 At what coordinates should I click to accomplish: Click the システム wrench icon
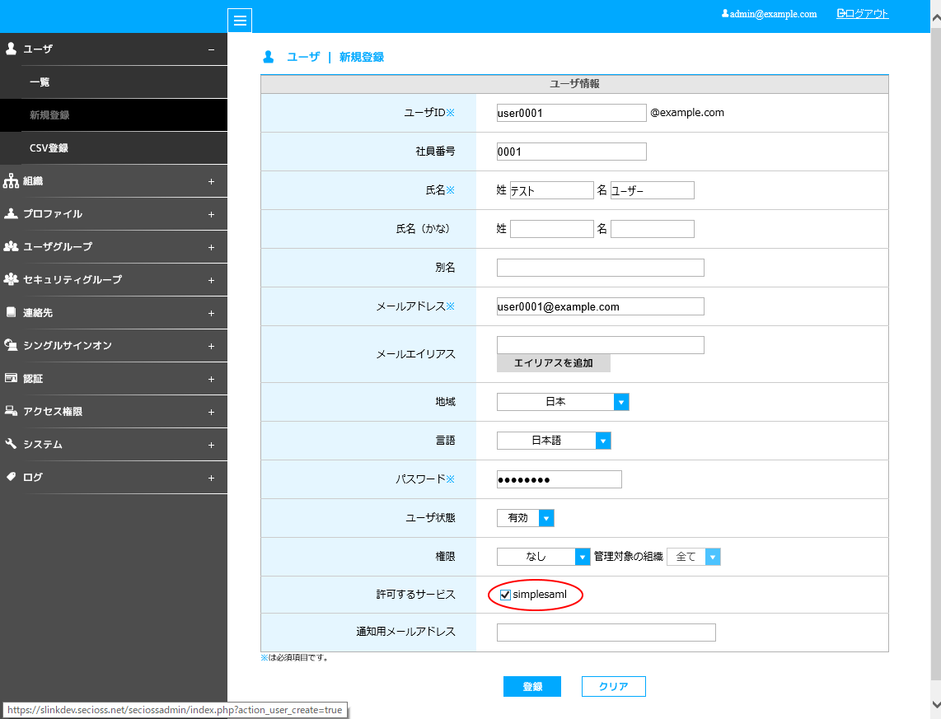[11, 444]
